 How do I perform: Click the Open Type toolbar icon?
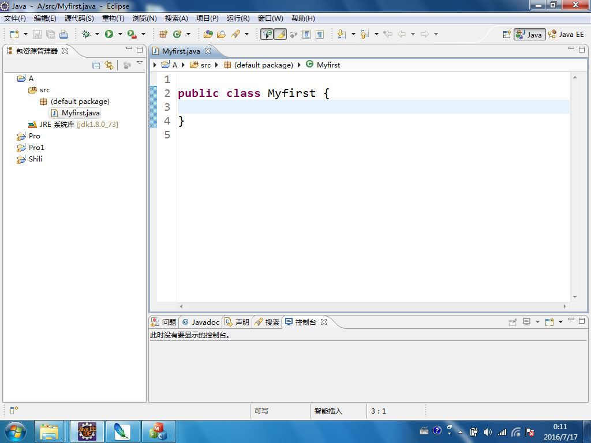tap(208, 34)
